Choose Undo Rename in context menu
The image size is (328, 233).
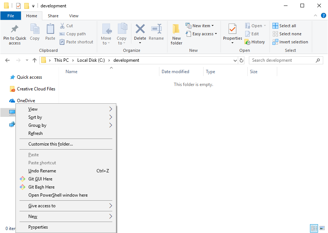(x=66, y=171)
